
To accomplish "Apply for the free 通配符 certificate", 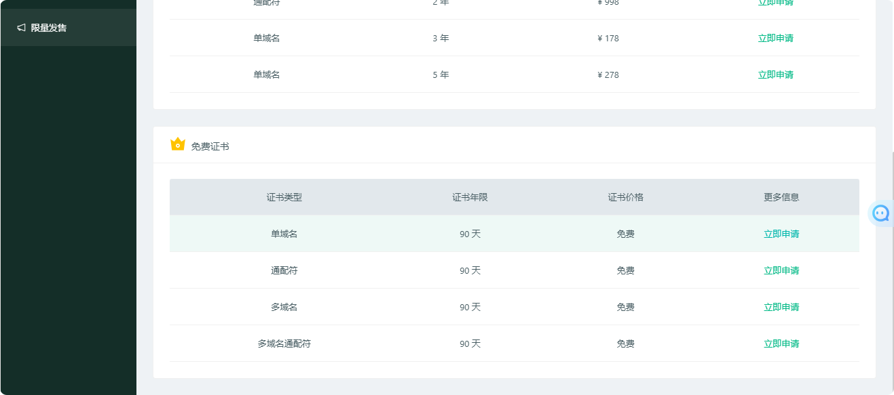I will tap(781, 270).
